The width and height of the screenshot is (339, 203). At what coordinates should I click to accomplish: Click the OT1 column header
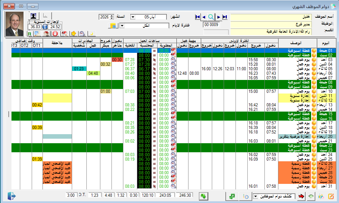coord(37,46)
